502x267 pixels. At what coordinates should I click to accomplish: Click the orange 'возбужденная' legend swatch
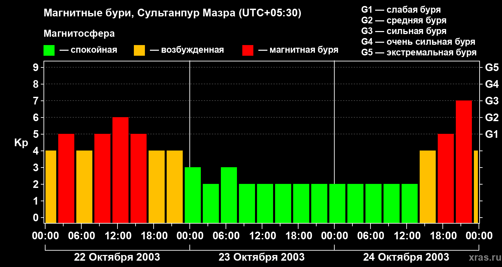coord(139,50)
